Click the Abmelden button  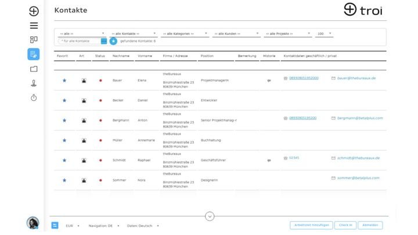pyautogui.click(x=370, y=225)
